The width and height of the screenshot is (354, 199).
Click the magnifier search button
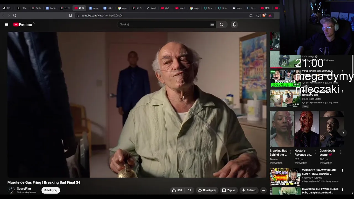tap(222, 25)
